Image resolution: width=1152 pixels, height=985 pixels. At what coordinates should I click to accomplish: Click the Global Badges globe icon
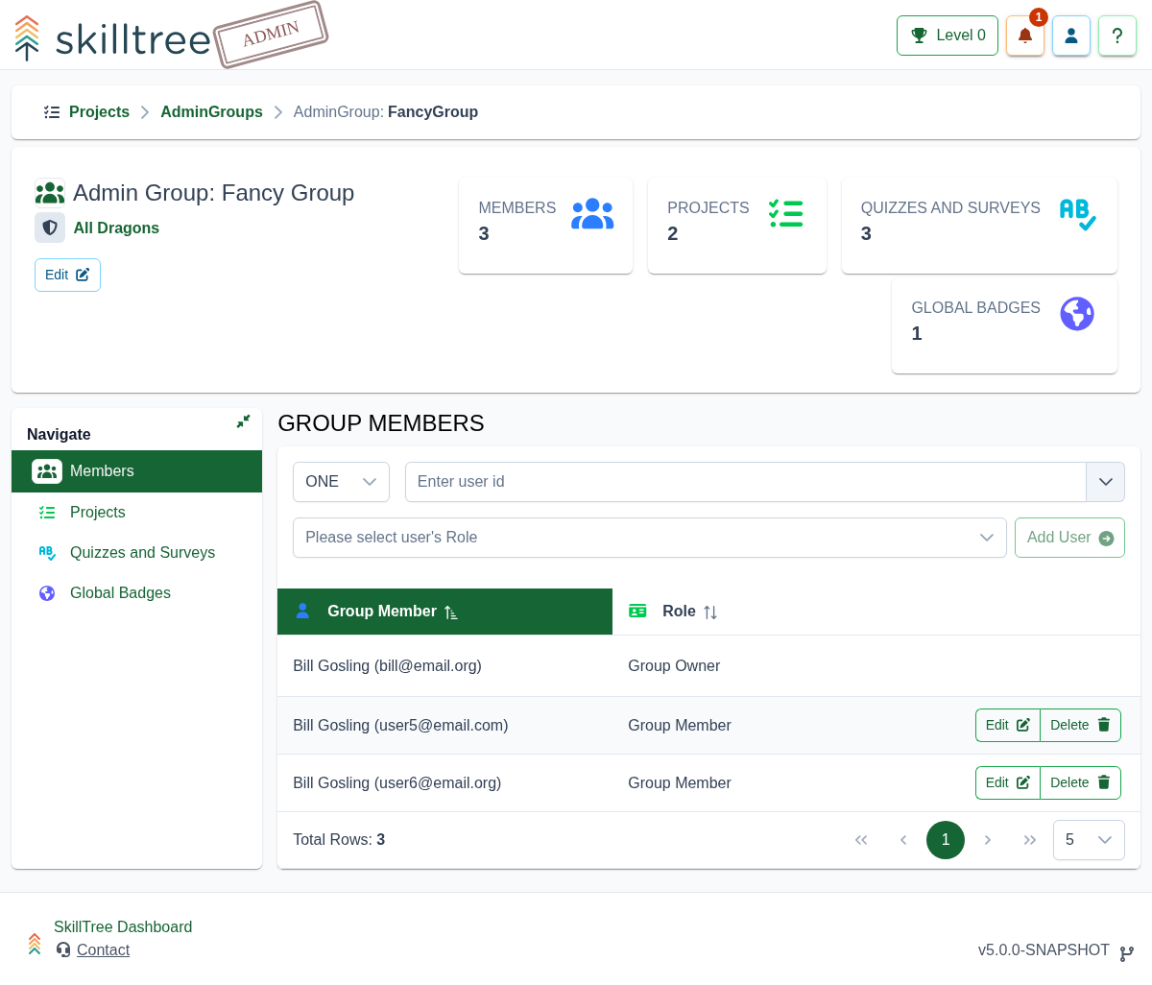(1077, 314)
